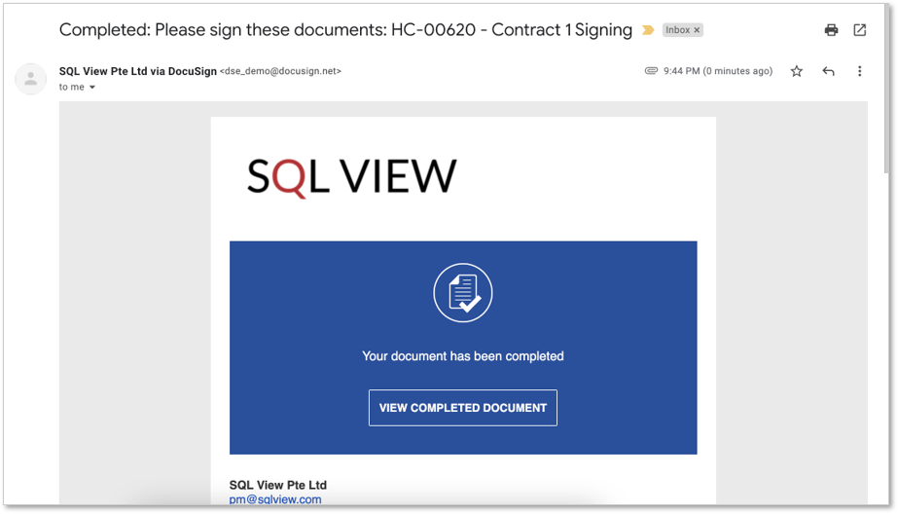Click VIEW COMPLETED DOCUMENT button
The width and height of the screenshot is (898, 514).
click(463, 408)
